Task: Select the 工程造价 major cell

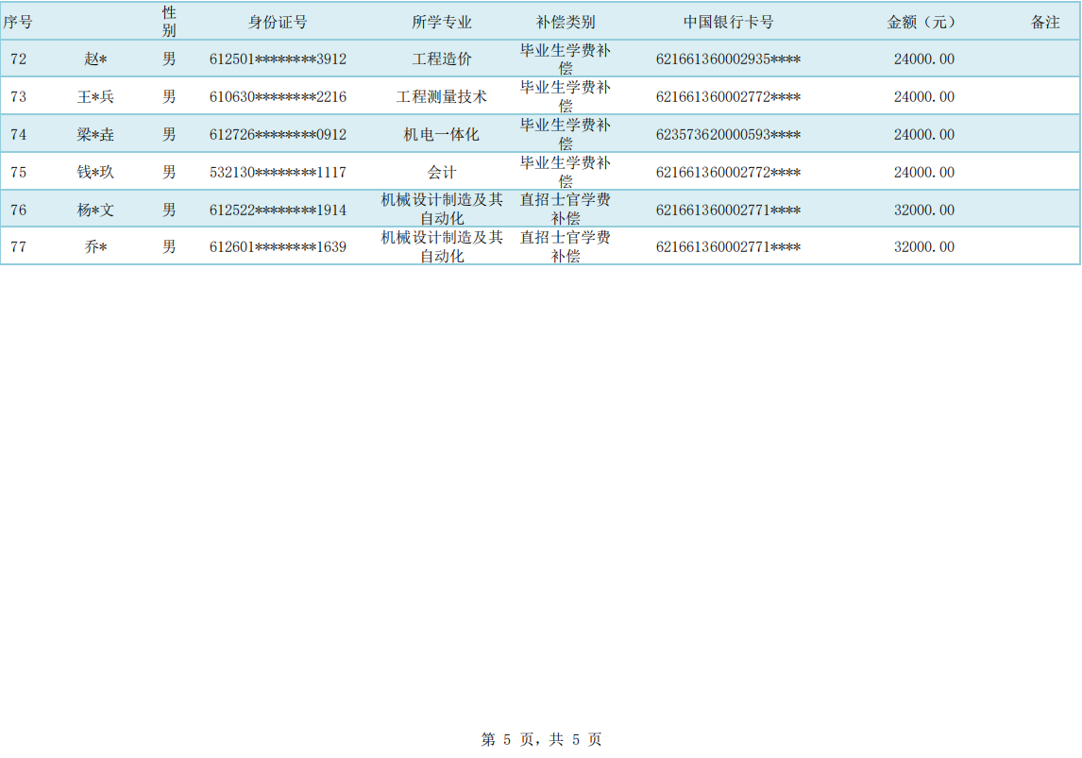Action: pyautogui.click(x=442, y=59)
